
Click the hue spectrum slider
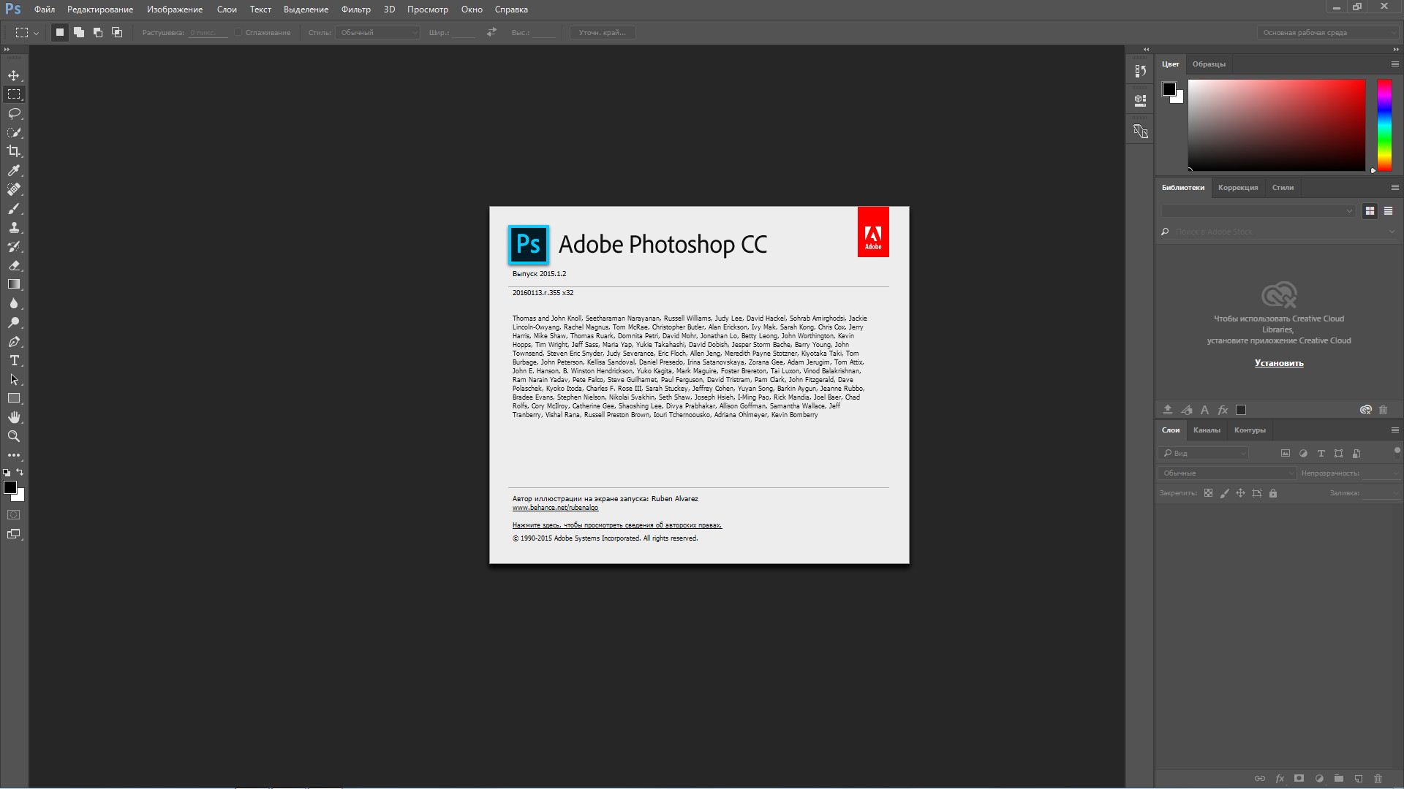1384,125
